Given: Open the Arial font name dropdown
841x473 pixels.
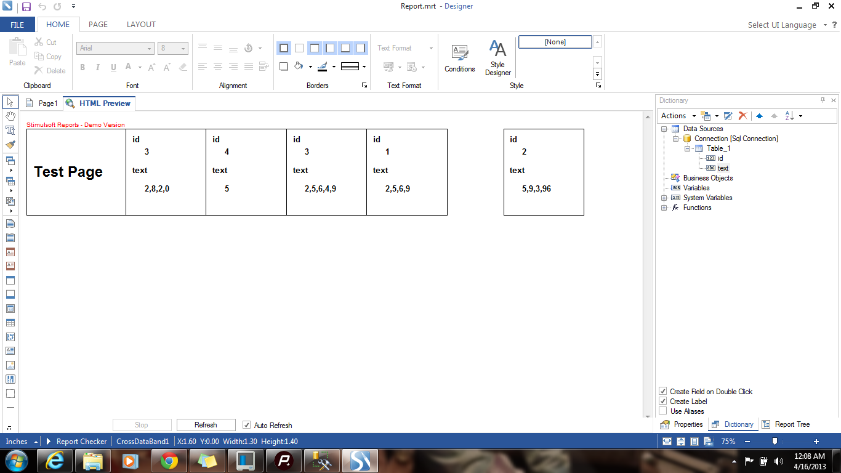Looking at the screenshot, I should [x=150, y=48].
